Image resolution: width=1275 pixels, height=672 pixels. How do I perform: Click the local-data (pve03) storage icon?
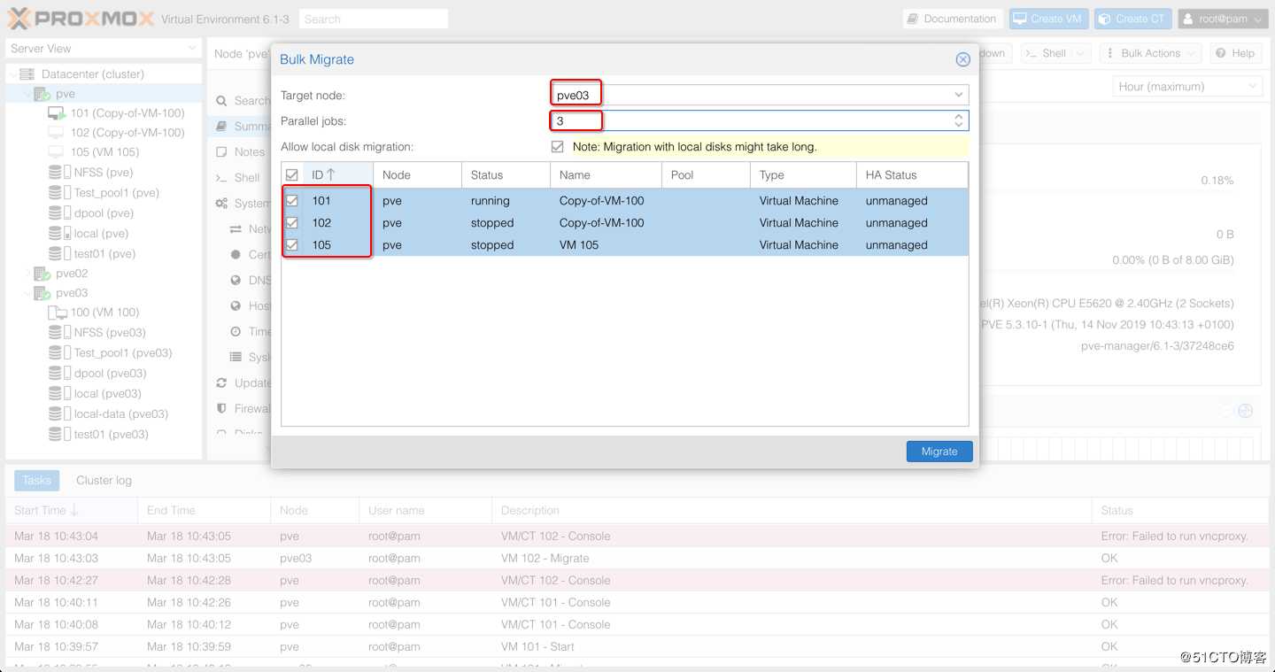pyautogui.click(x=58, y=414)
